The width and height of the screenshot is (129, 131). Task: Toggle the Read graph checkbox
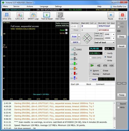[66, 30]
